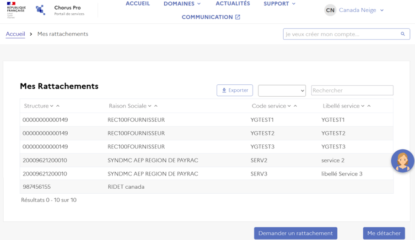Screen dimensions: 415x240
Task: Open the Canada Neige account dropdown
Action: (x=361, y=10)
